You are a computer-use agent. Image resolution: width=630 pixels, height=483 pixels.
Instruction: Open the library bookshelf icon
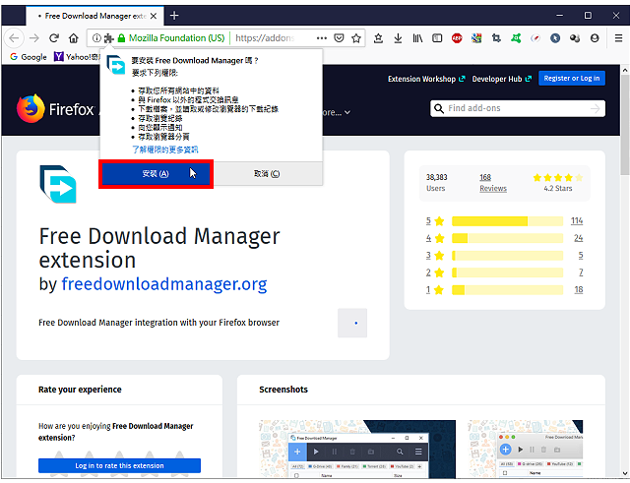417,38
